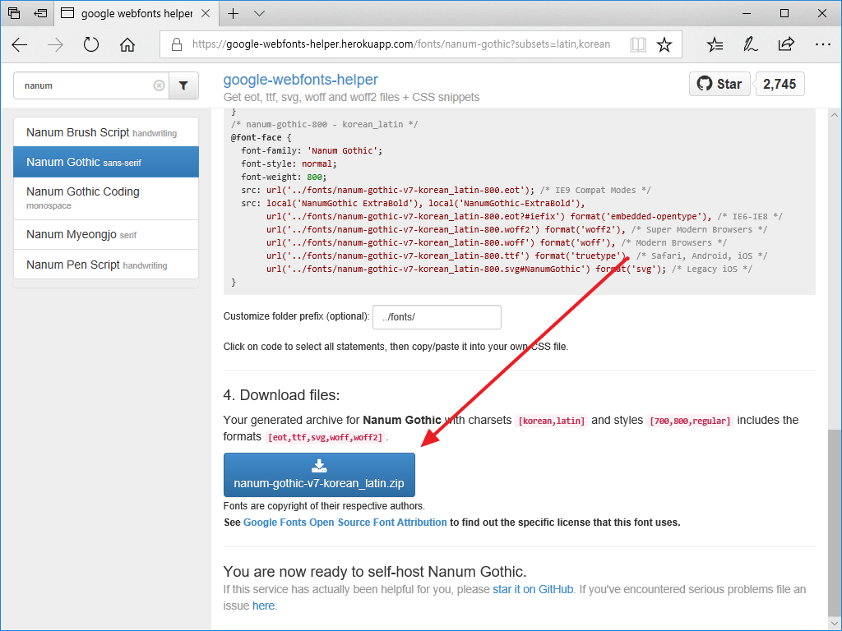Click the [eot,ttf,svg,woff,woff2] formats tag
Image resolution: width=842 pixels, height=631 pixels.
325,437
